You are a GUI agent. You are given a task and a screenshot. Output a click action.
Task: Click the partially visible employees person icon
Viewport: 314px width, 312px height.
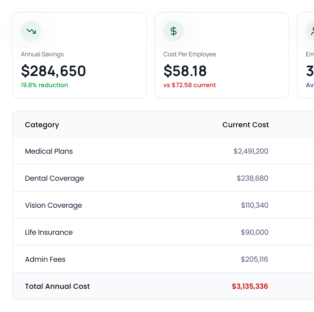point(311,31)
